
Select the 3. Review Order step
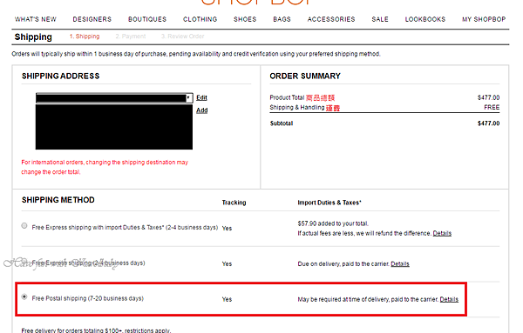(x=182, y=37)
